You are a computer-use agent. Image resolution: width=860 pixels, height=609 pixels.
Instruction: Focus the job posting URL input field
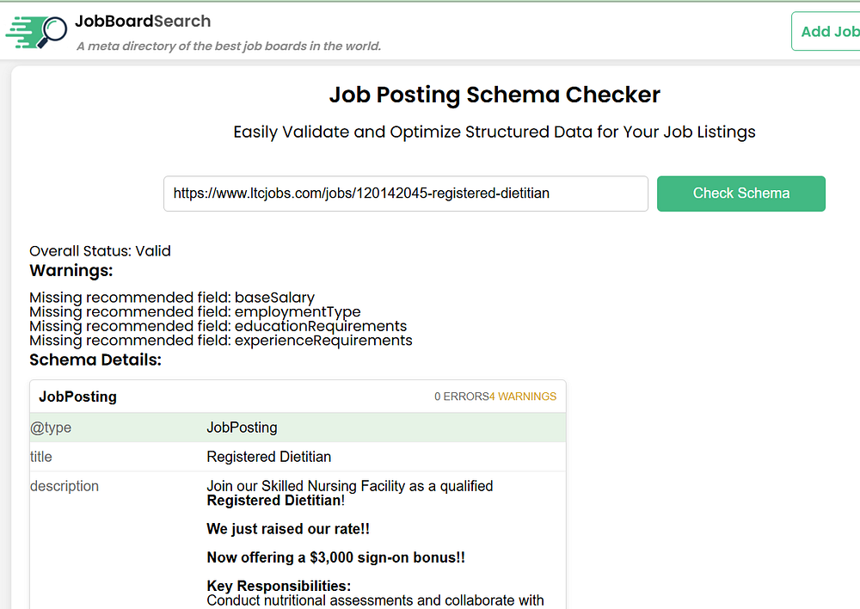[x=405, y=194]
